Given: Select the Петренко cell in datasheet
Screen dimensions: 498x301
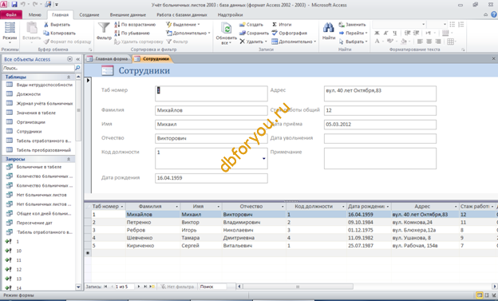Looking at the screenshot, I should click(153, 223).
